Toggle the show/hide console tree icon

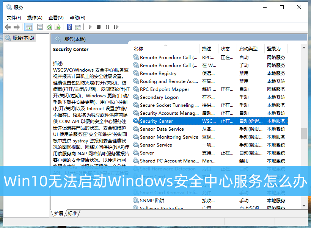(x=28, y=27)
